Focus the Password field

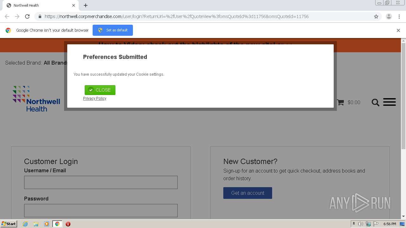pyautogui.click(x=101, y=211)
